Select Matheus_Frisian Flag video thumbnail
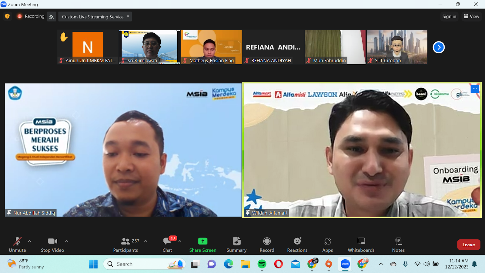 coord(211,47)
